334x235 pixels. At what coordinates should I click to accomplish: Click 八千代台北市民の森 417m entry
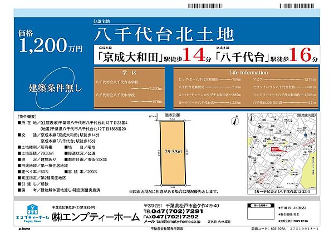point(284,103)
